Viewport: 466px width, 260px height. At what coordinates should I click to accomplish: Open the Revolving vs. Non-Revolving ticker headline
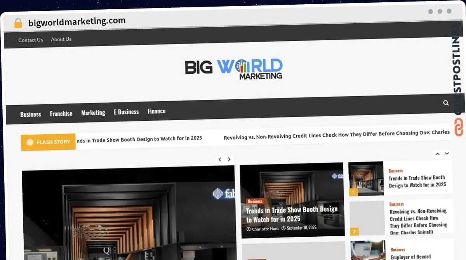pyautogui.click(x=337, y=135)
